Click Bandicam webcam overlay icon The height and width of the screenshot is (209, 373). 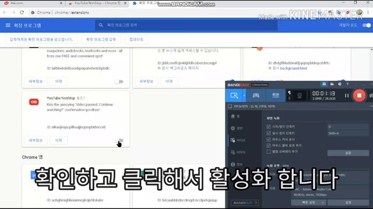300,95
